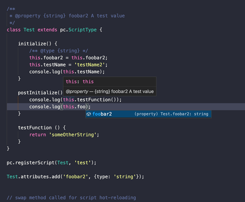Click the 'someOtherString' return value
This screenshot has height=202, width=245.
click(74, 135)
